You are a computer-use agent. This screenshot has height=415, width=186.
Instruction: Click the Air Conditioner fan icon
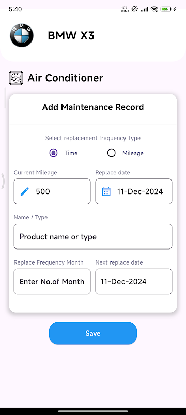pyautogui.click(x=16, y=78)
